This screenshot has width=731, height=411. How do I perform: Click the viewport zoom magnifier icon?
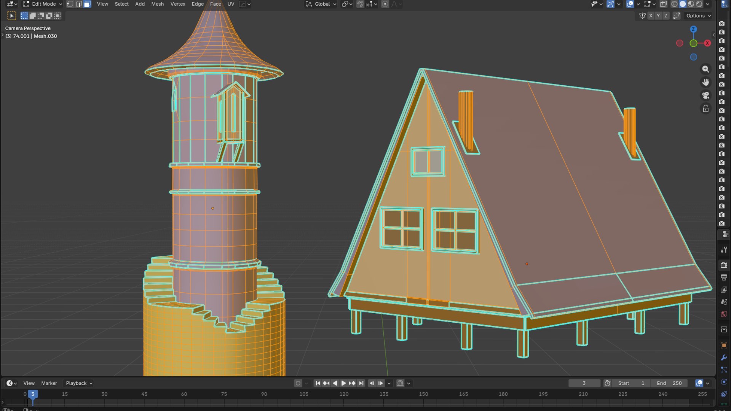[x=705, y=69]
